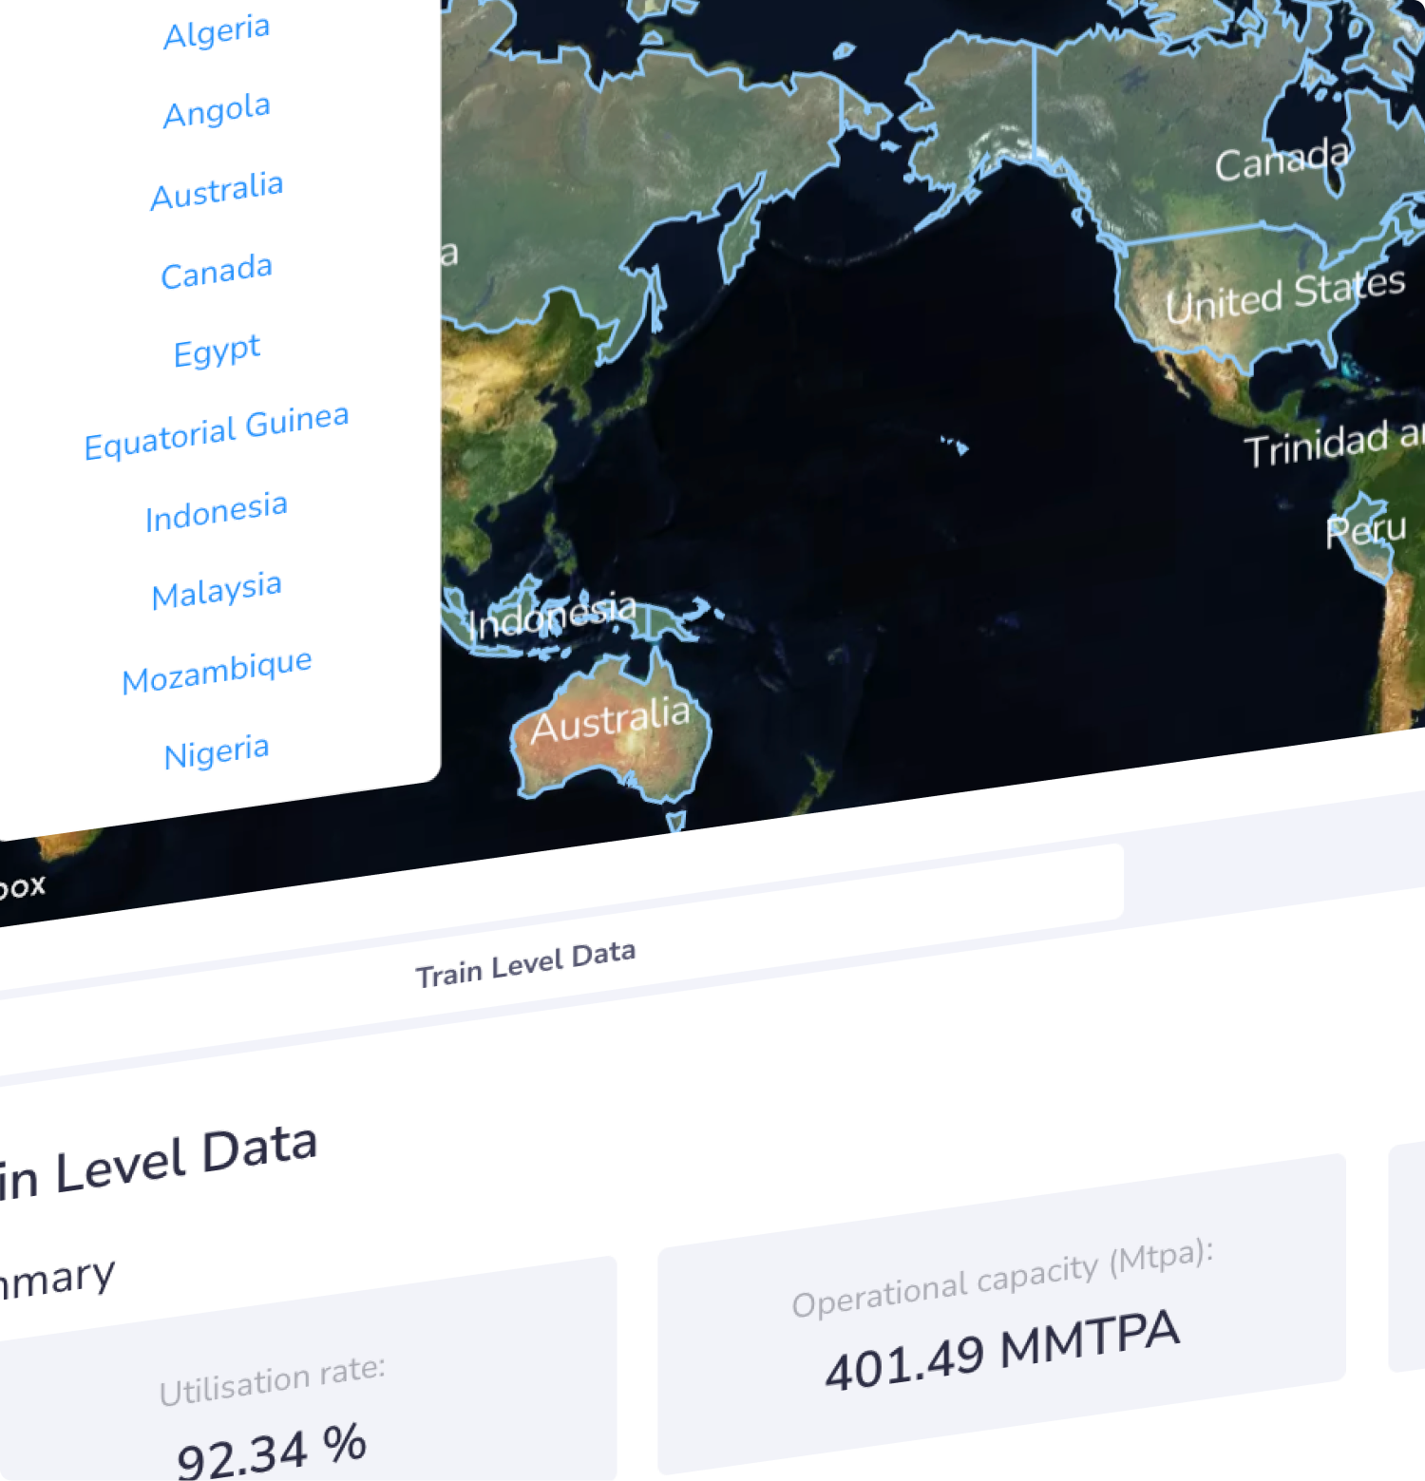Click Mozambique in the country list
This screenshot has width=1425, height=1481.
[217, 672]
